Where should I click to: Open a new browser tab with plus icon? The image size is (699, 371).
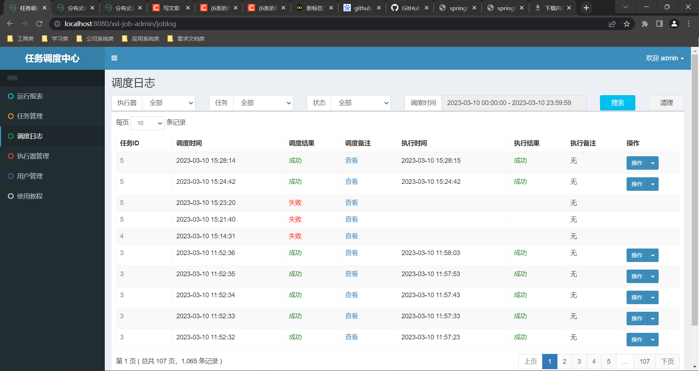[x=586, y=8]
